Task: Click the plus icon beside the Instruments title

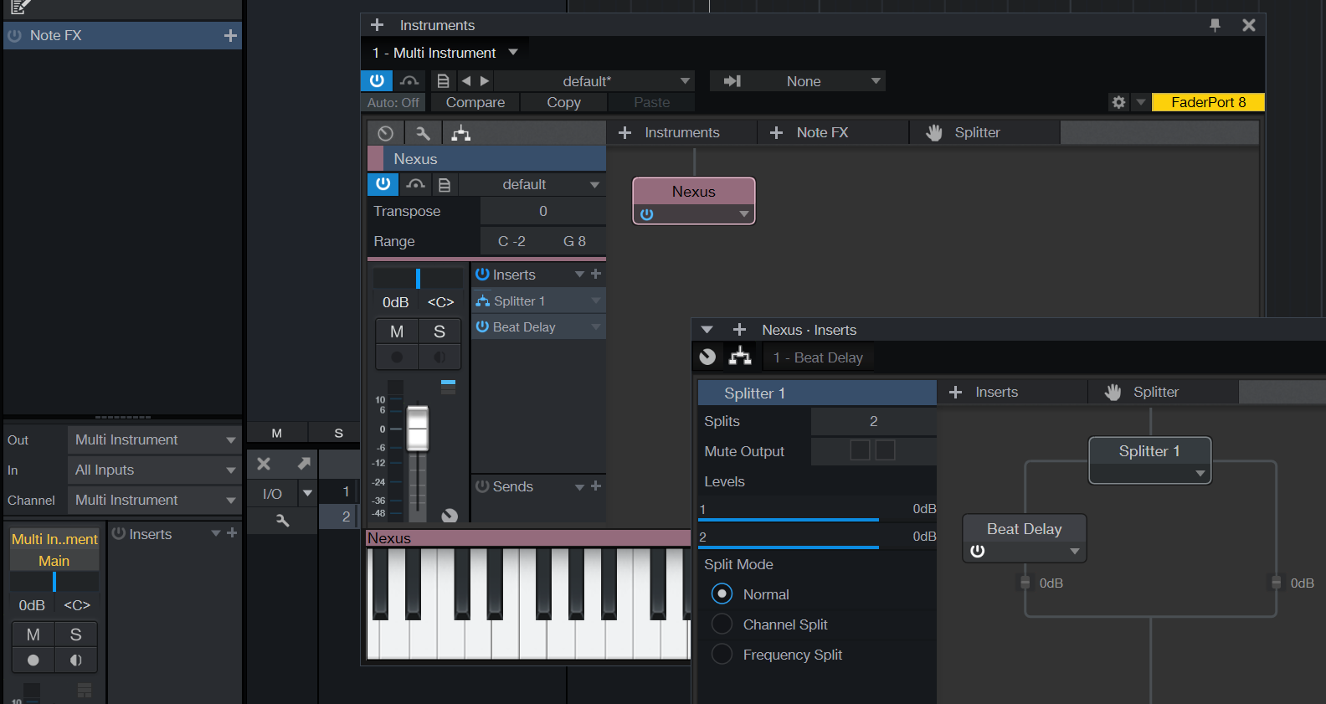Action: tap(378, 25)
